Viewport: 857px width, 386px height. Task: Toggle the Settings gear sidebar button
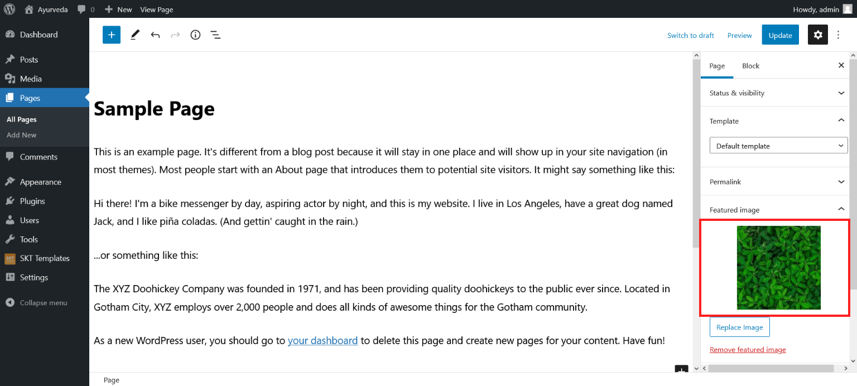(818, 35)
